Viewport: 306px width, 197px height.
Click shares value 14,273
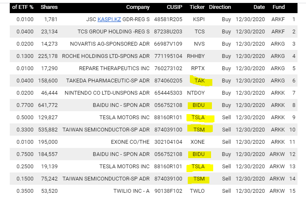coord(49,44)
